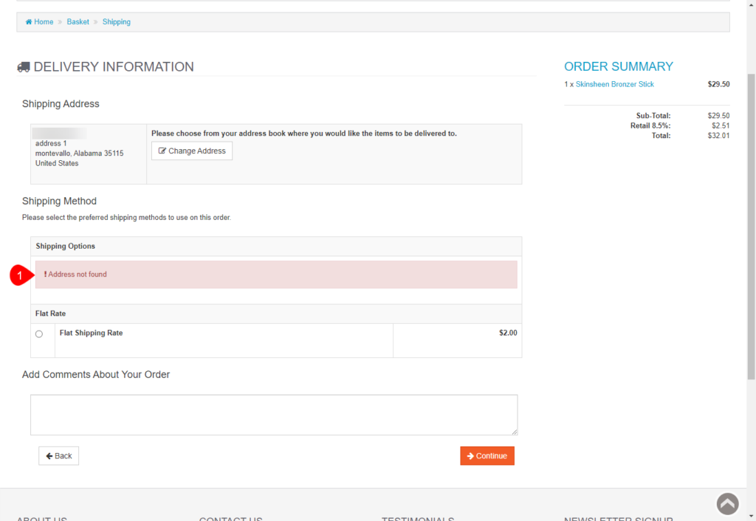756x521 pixels.
Task: Go back using the Back button
Action: coord(58,455)
